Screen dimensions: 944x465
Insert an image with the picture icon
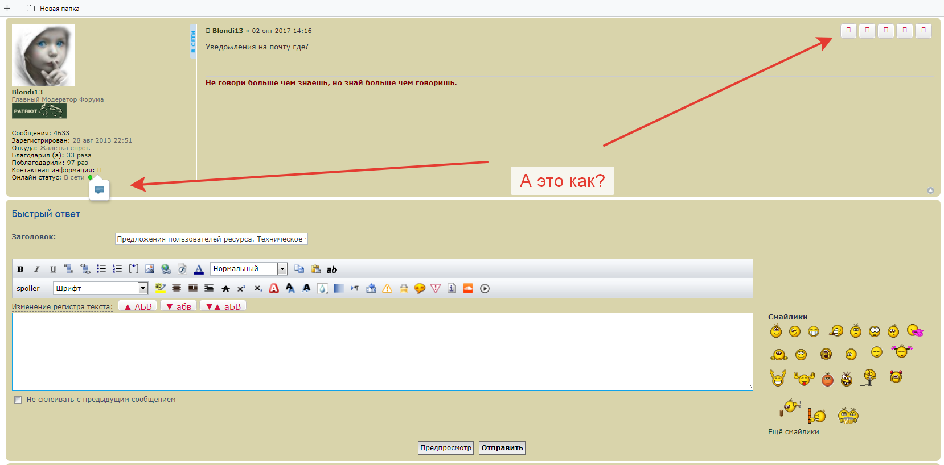(150, 269)
